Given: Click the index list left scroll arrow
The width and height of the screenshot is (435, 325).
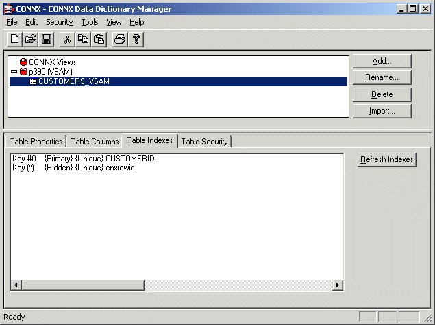Looking at the screenshot, I should tap(16, 285).
